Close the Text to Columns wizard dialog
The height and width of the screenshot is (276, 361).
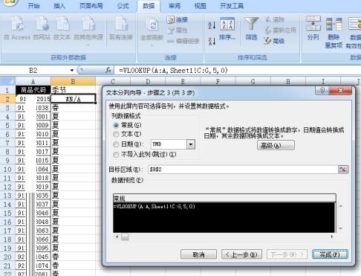click(341, 91)
